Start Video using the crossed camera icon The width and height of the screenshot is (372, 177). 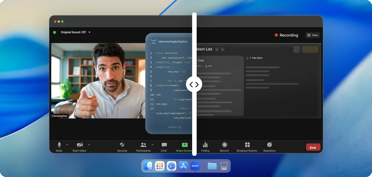(79, 147)
